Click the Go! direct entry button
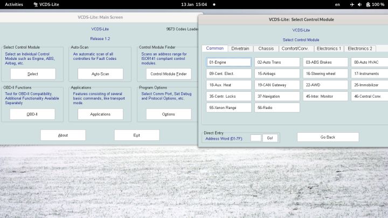Viewport: 388px width, 218px height. [270, 138]
